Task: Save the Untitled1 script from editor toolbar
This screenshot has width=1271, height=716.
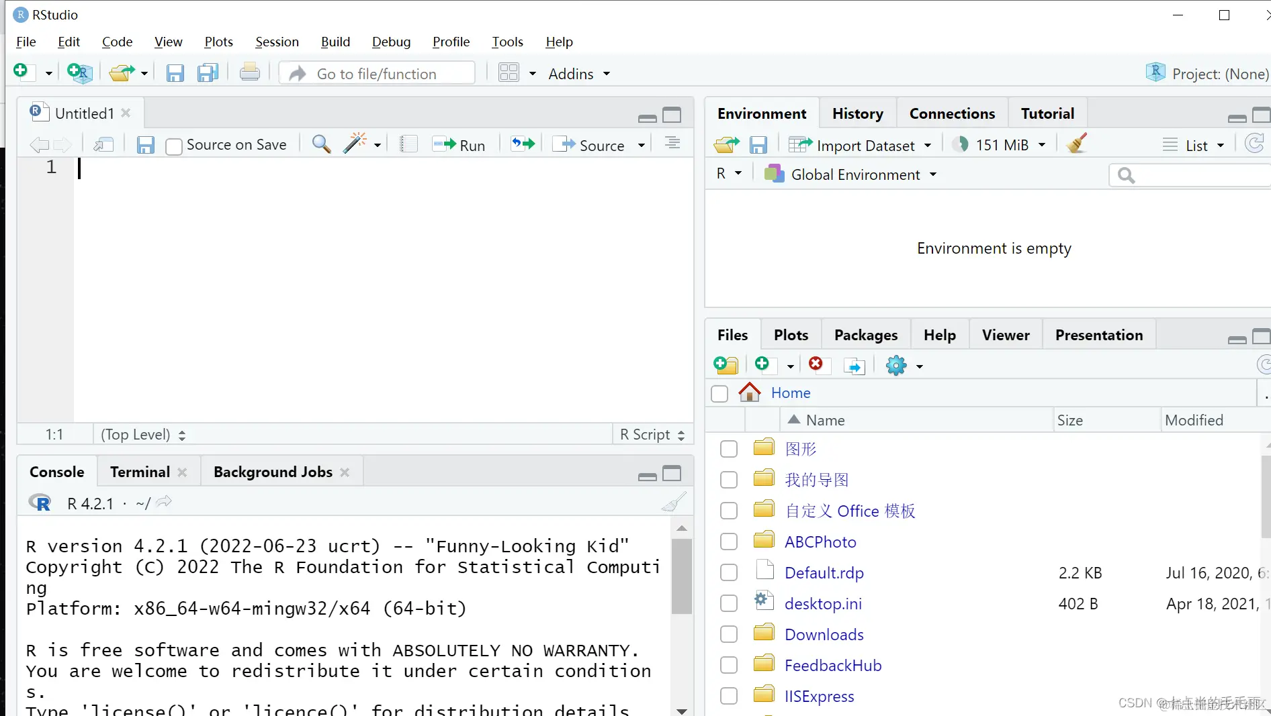Action: [145, 145]
